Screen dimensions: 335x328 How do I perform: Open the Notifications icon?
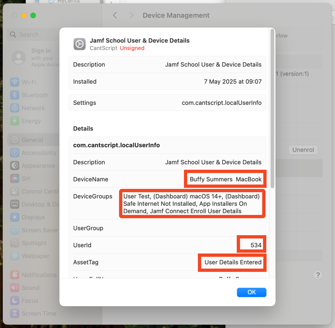pyautogui.click(x=15, y=275)
